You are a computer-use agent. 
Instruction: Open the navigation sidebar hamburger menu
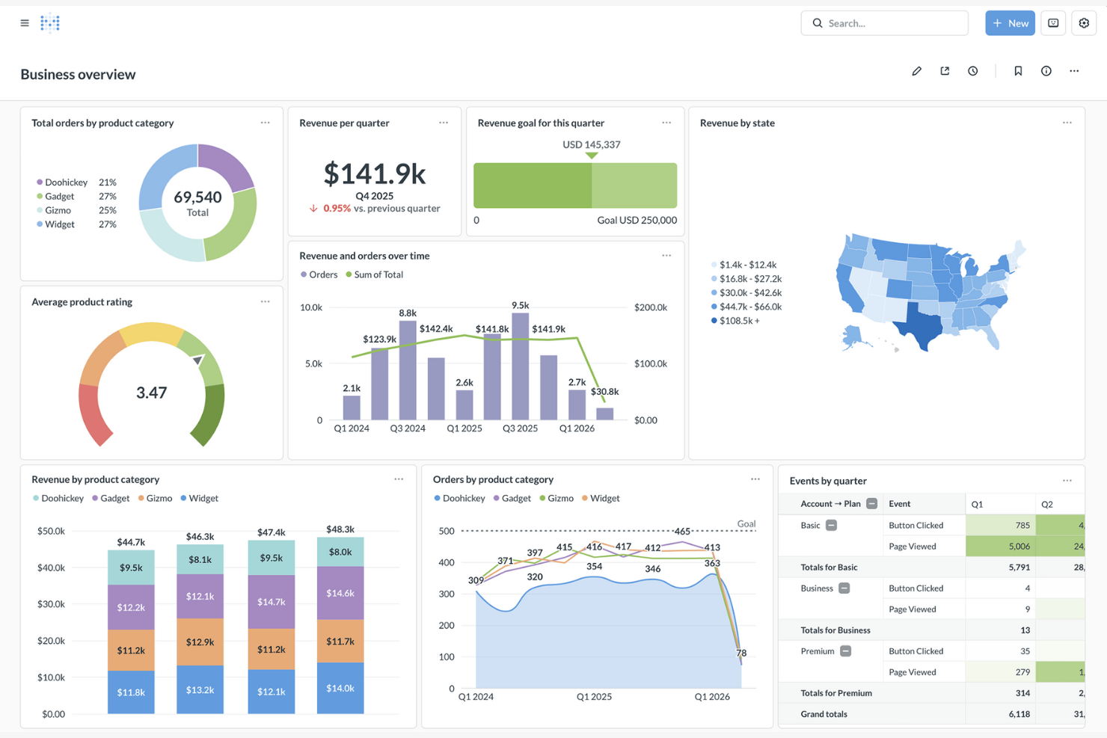[x=24, y=22]
